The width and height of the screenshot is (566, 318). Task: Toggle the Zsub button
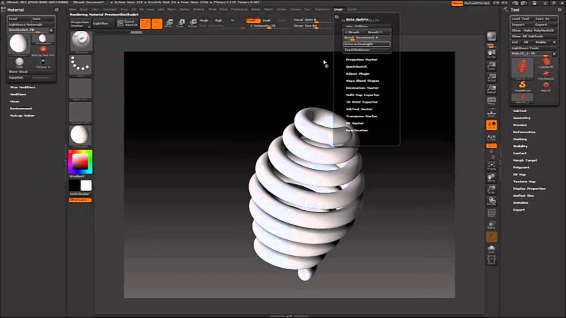click(267, 20)
